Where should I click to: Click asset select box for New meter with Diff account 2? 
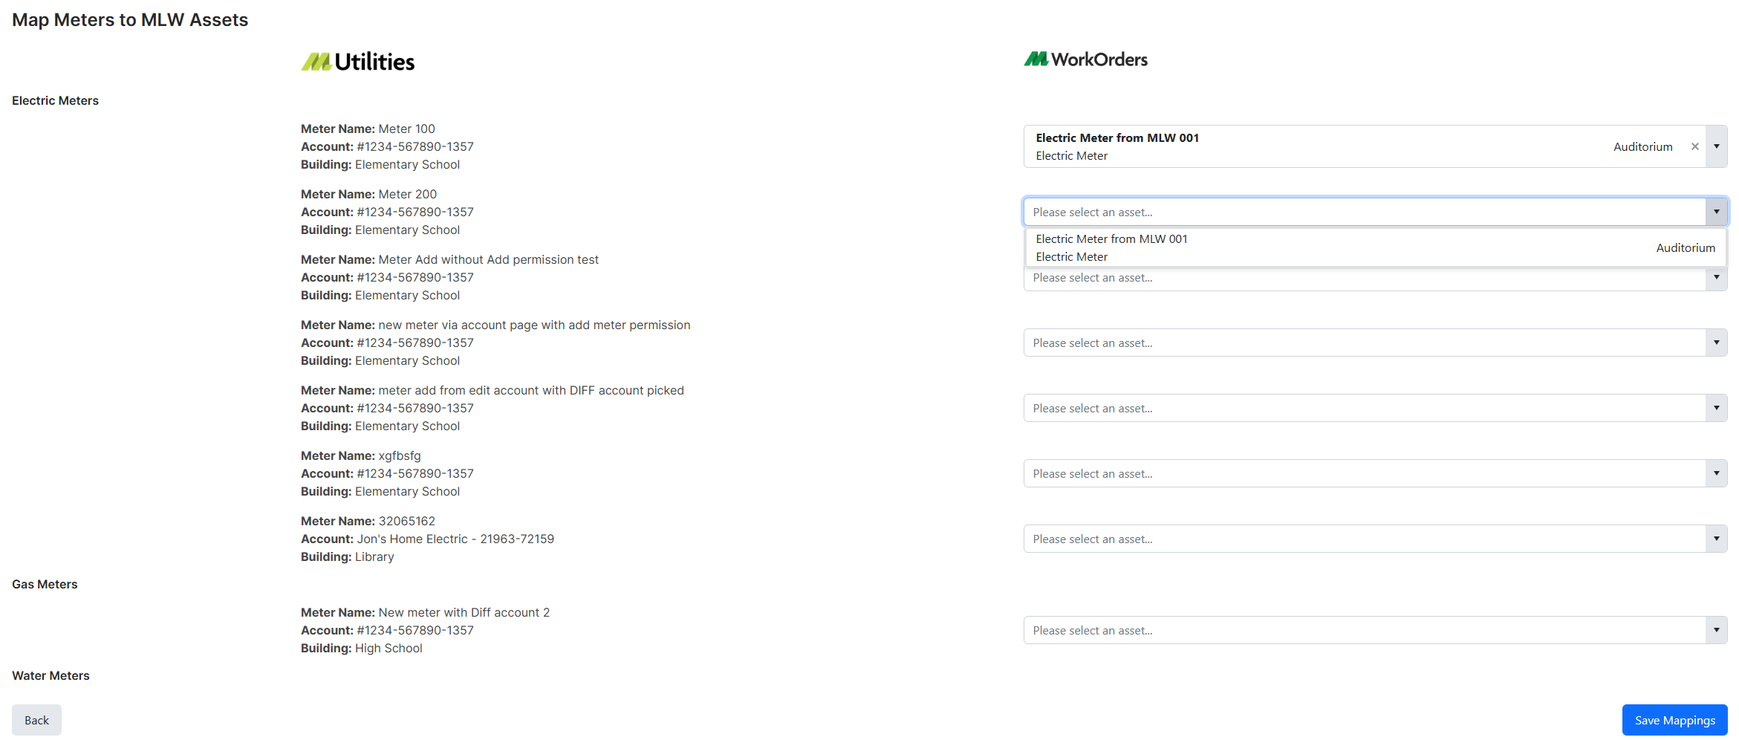click(1363, 630)
